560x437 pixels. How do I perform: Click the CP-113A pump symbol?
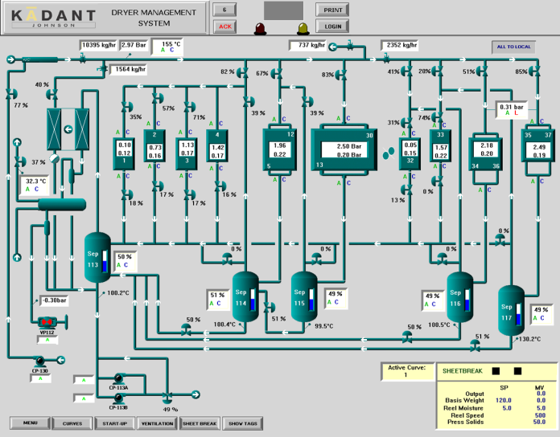(120, 377)
